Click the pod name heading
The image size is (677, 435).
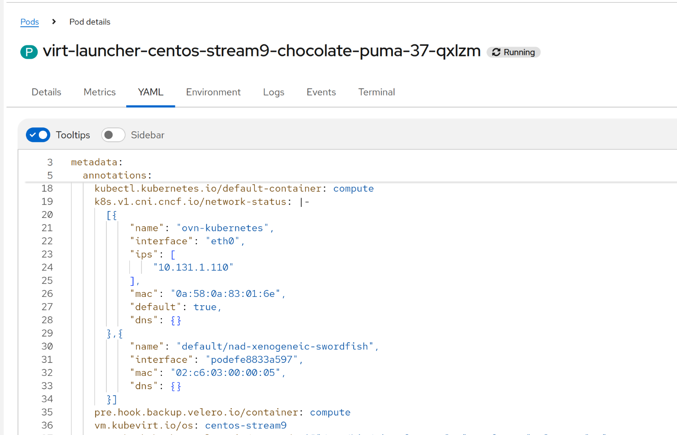click(x=262, y=51)
